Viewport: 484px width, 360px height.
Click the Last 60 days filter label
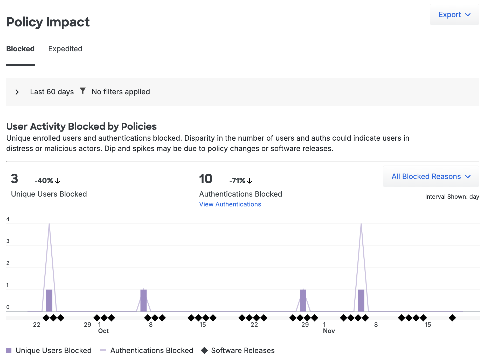click(x=52, y=92)
